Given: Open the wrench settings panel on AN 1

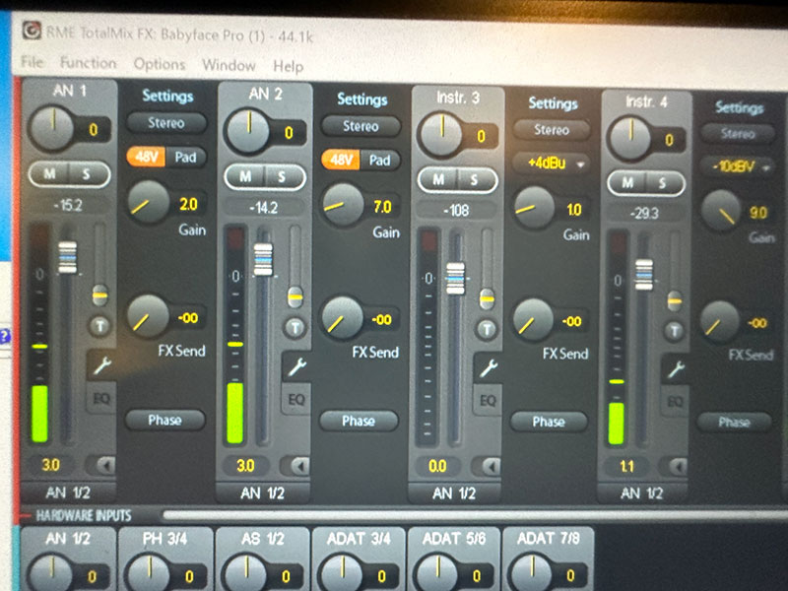Looking at the screenshot, I should (101, 365).
